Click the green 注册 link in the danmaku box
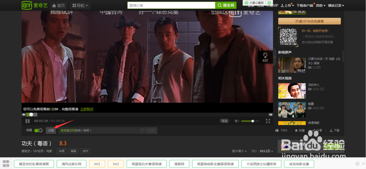Image resolution: width=366 pixels, height=169 pixels. point(72,131)
